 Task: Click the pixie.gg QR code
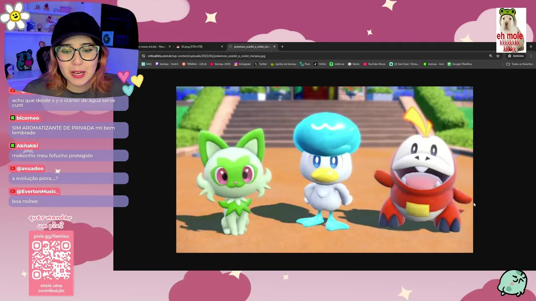coord(51,260)
